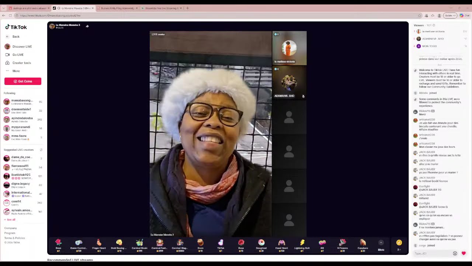Open mme.faure in the Following list
The width and height of the screenshot is (472, 266).
[x=23, y=137]
